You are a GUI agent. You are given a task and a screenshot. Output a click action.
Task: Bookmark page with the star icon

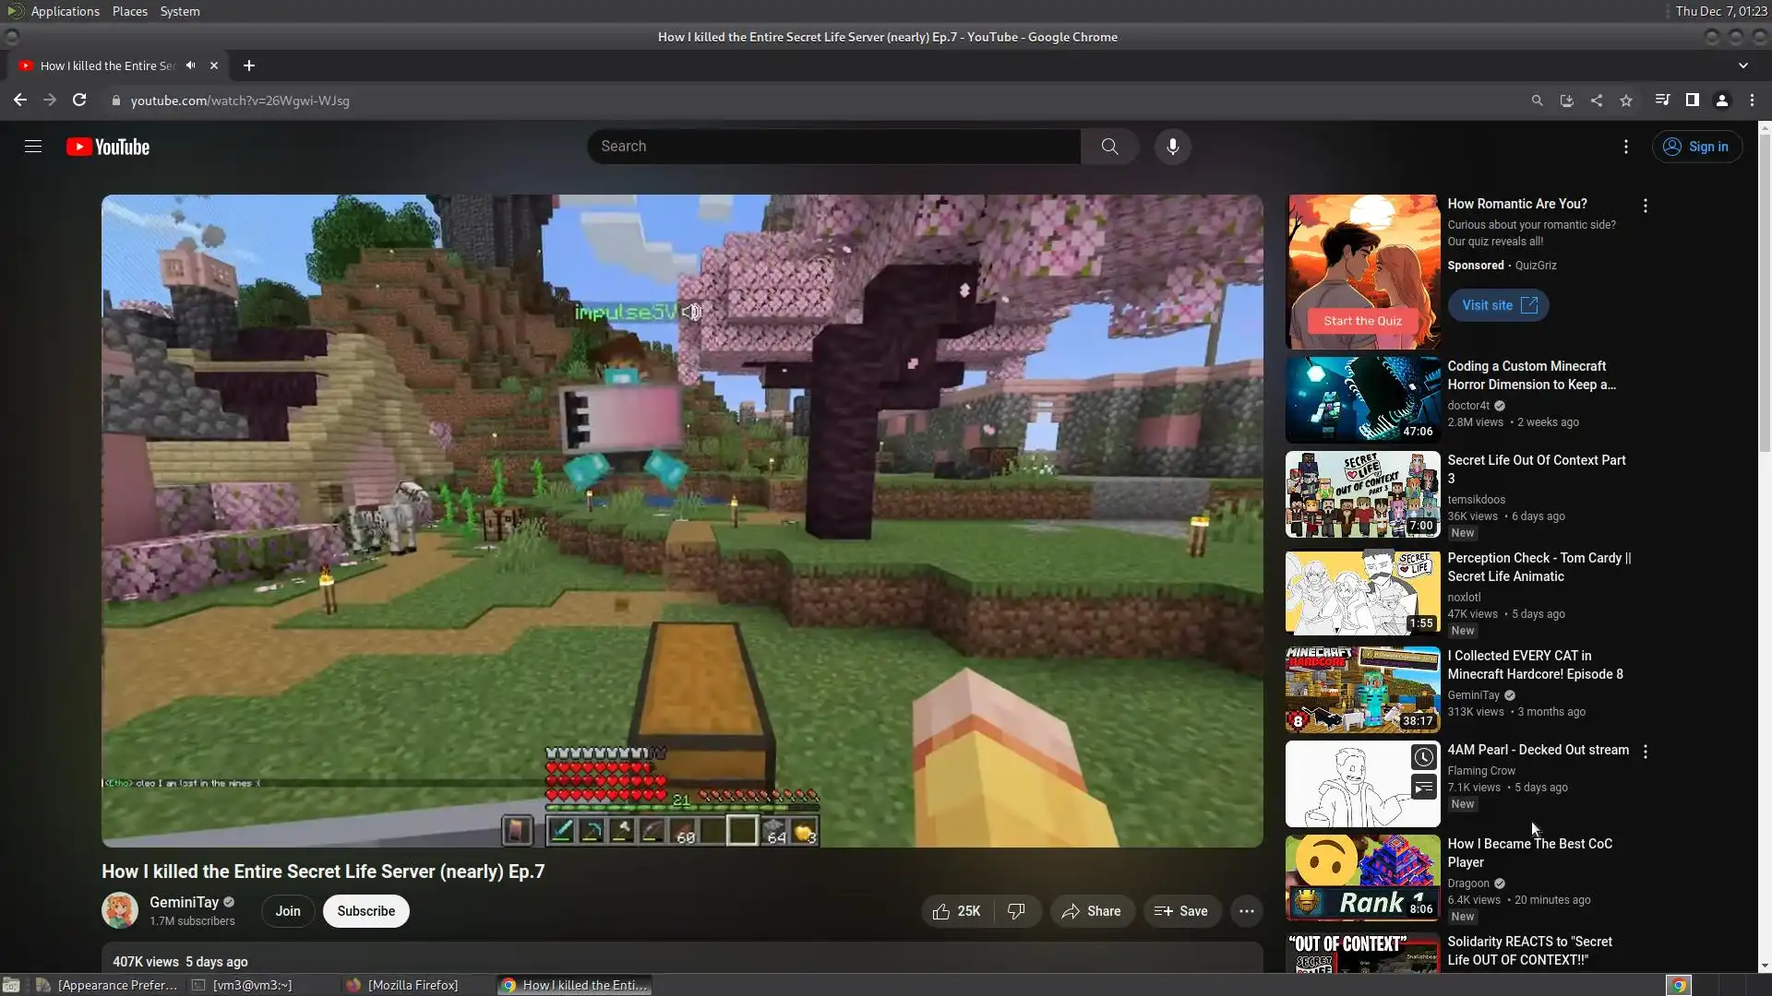tap(1626, 101)
